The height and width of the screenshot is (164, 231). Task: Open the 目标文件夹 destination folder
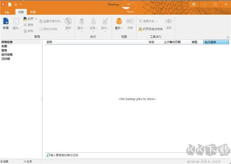pos(48,29)
